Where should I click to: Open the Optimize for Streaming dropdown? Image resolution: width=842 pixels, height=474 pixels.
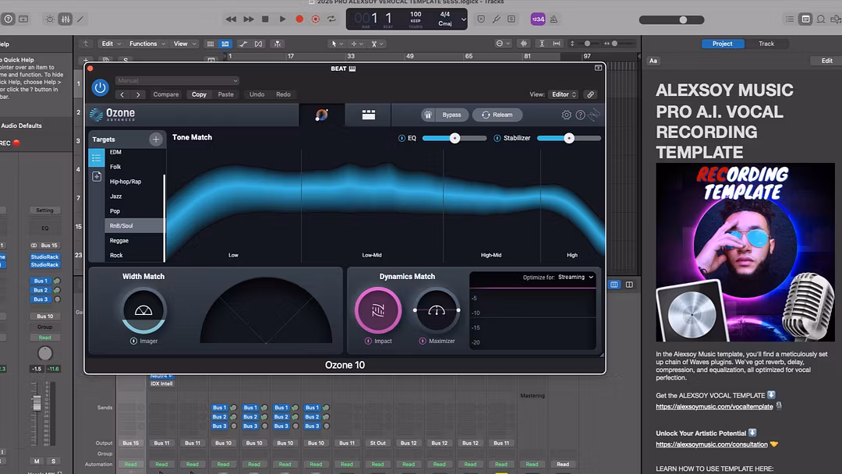[x=575, y=277]
